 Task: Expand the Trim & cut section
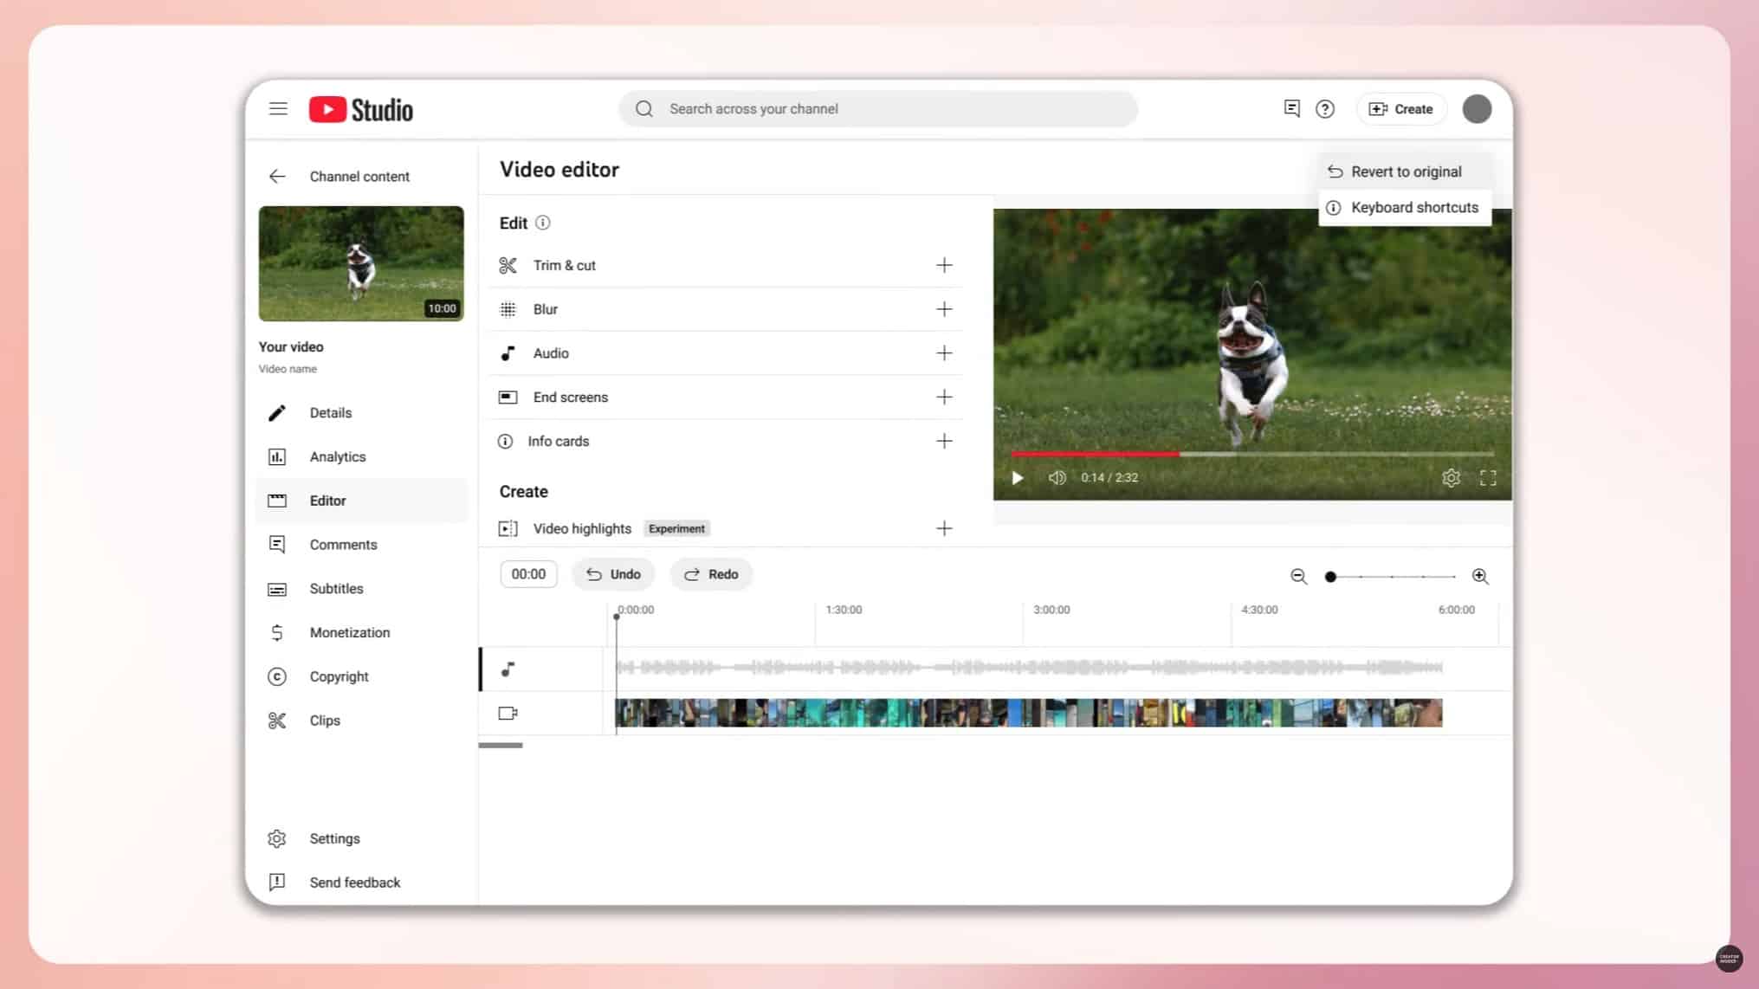pyautogui.click(x=944, y=265)
